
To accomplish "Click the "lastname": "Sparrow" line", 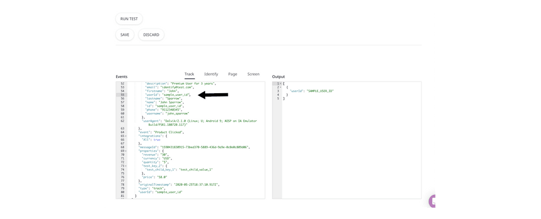I will (x=163, y=98).
